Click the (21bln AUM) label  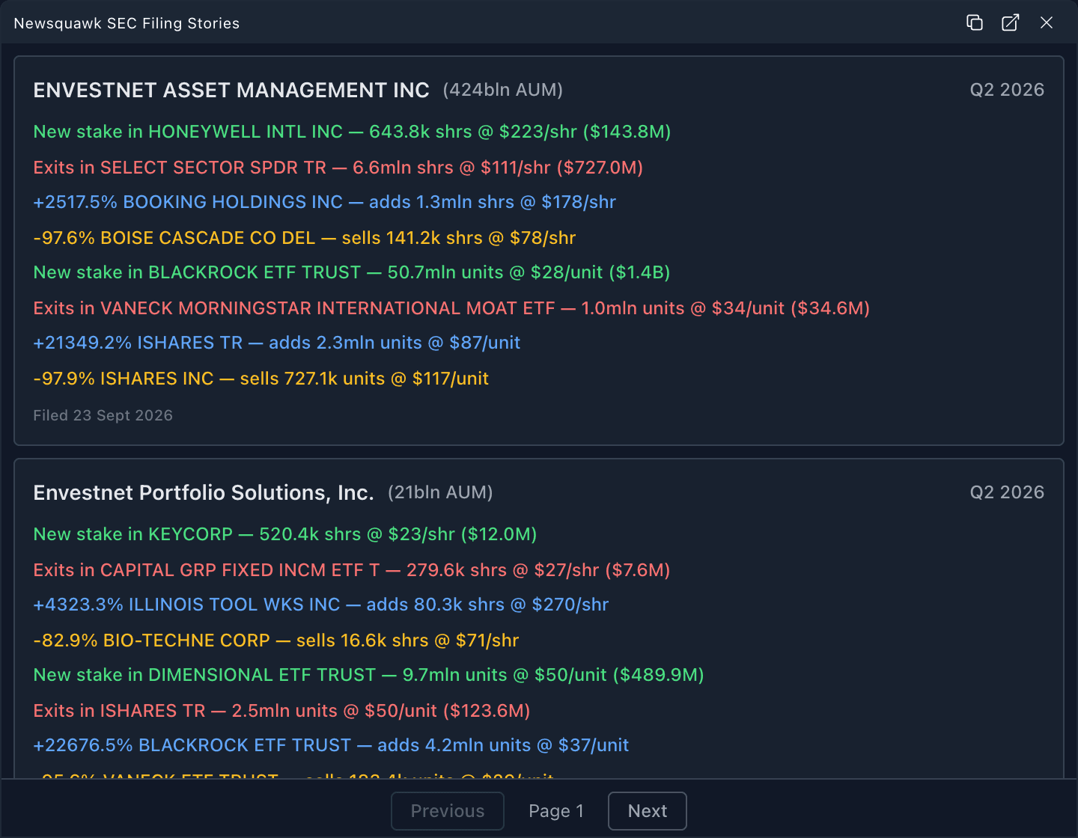[x=440, y=492]
